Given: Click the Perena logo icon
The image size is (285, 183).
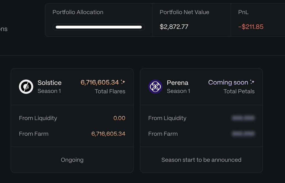Looking at the screenshot, I should (x=155, y=87).
